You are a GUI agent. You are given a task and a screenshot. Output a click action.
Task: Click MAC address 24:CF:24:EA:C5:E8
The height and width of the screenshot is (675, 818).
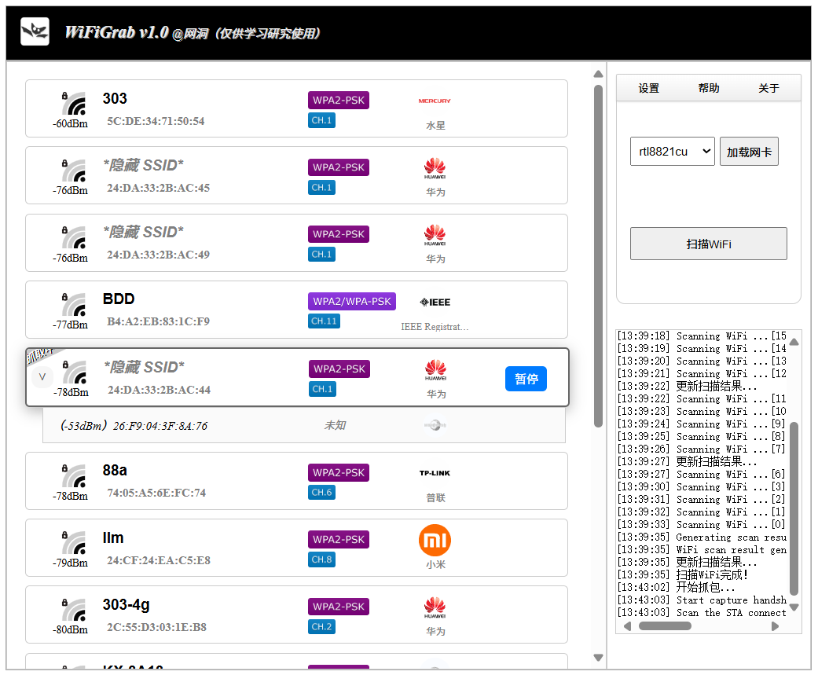point(159,560)
